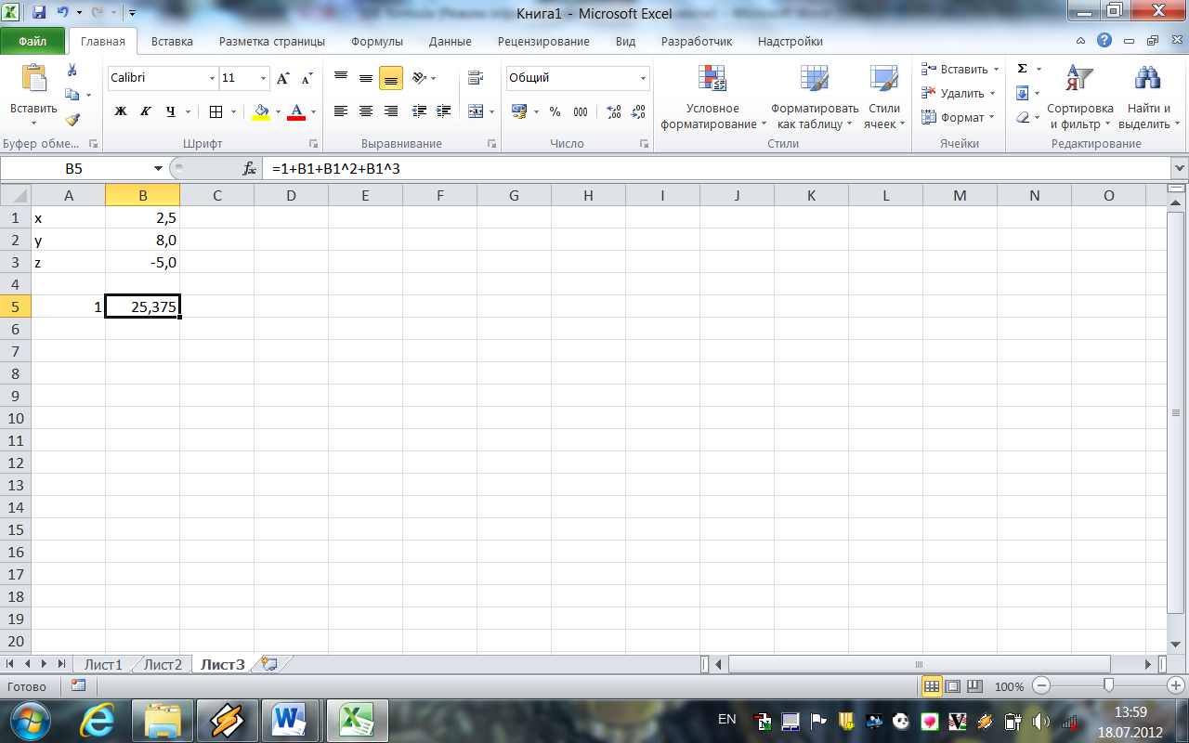Open the Условное форматирование dropdown

click(x=712, y=97)
